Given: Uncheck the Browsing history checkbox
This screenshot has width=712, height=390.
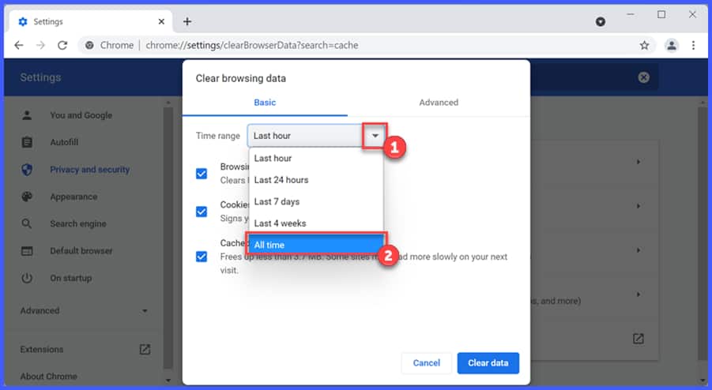Looking at the screenshot, I should (x=202, y=174).
